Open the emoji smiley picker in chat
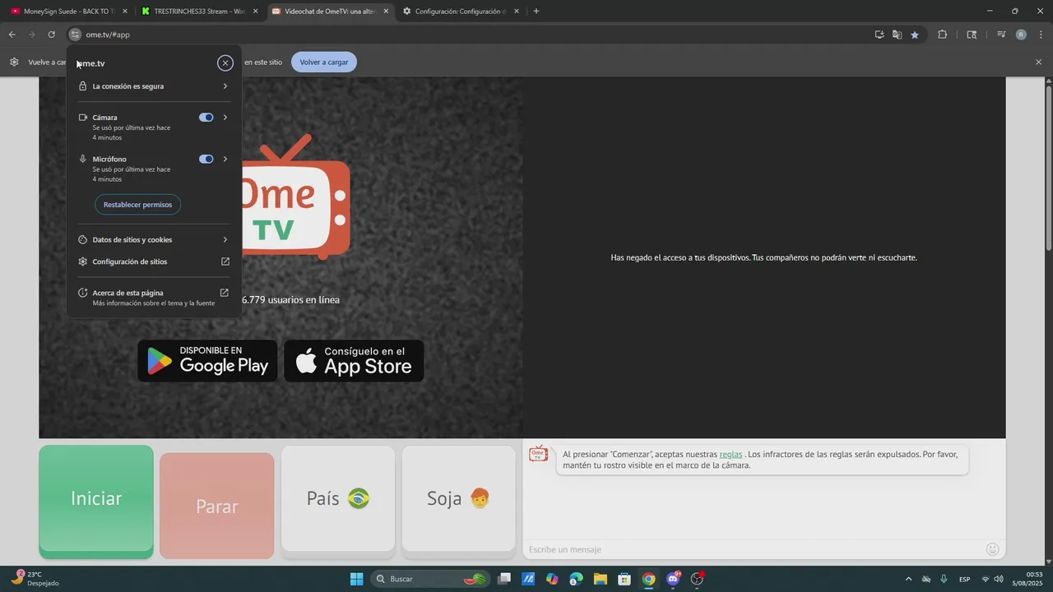Viewport: 1053px width, 592px height. pyautogui.click(x=992, y=549)
